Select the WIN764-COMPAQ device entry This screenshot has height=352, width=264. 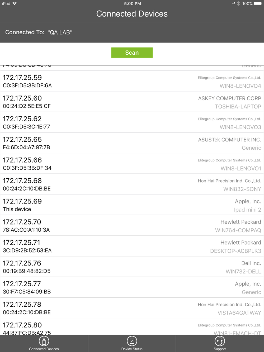pos(132,226)
